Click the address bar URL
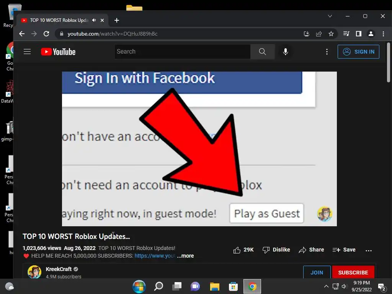Screen dimensions: 392x294 coord(112,34)
